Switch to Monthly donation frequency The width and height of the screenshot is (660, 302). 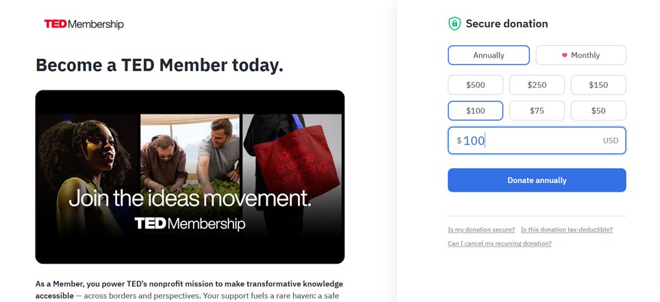click(x=581, y=55)
